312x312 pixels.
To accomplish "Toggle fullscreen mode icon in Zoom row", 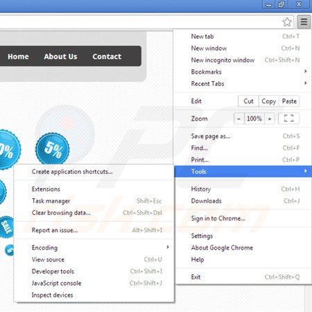I will pos(288,119).
